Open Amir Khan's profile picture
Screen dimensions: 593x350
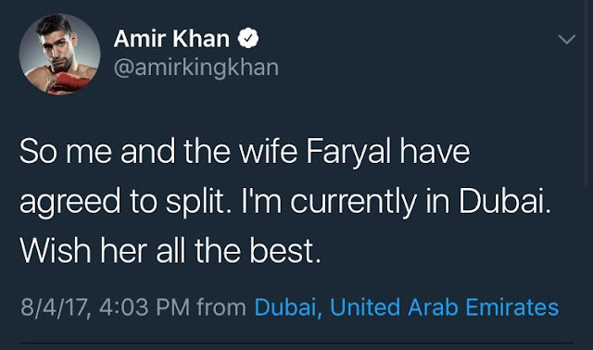[x=59, y=54]
